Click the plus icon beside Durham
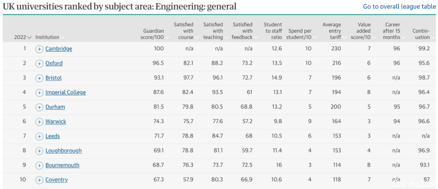 [x=39, y=107]
